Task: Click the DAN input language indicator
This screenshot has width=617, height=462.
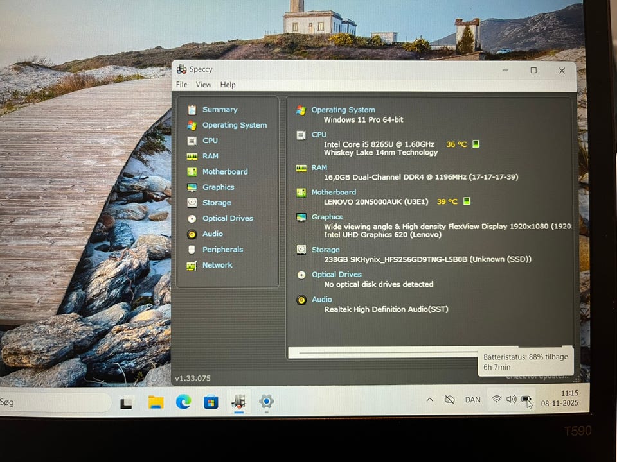Action: [x=472, y=400]
